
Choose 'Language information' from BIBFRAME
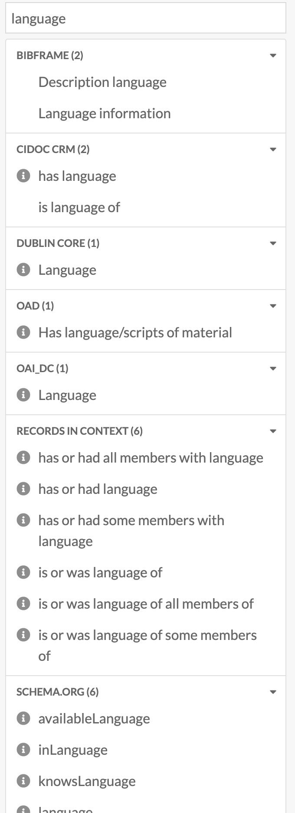coord(105,113)
